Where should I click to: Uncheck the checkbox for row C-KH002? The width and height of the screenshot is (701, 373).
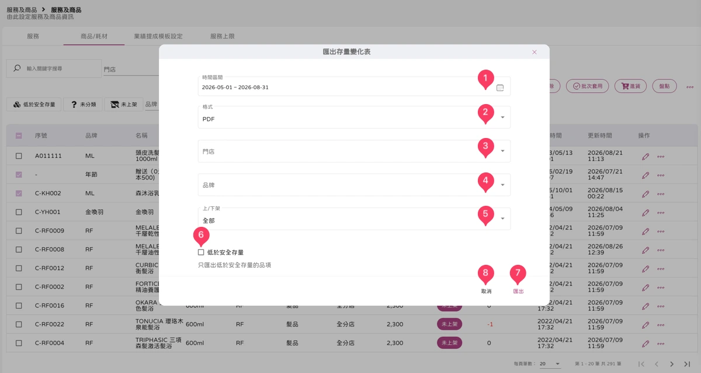[x=19, y=194]
